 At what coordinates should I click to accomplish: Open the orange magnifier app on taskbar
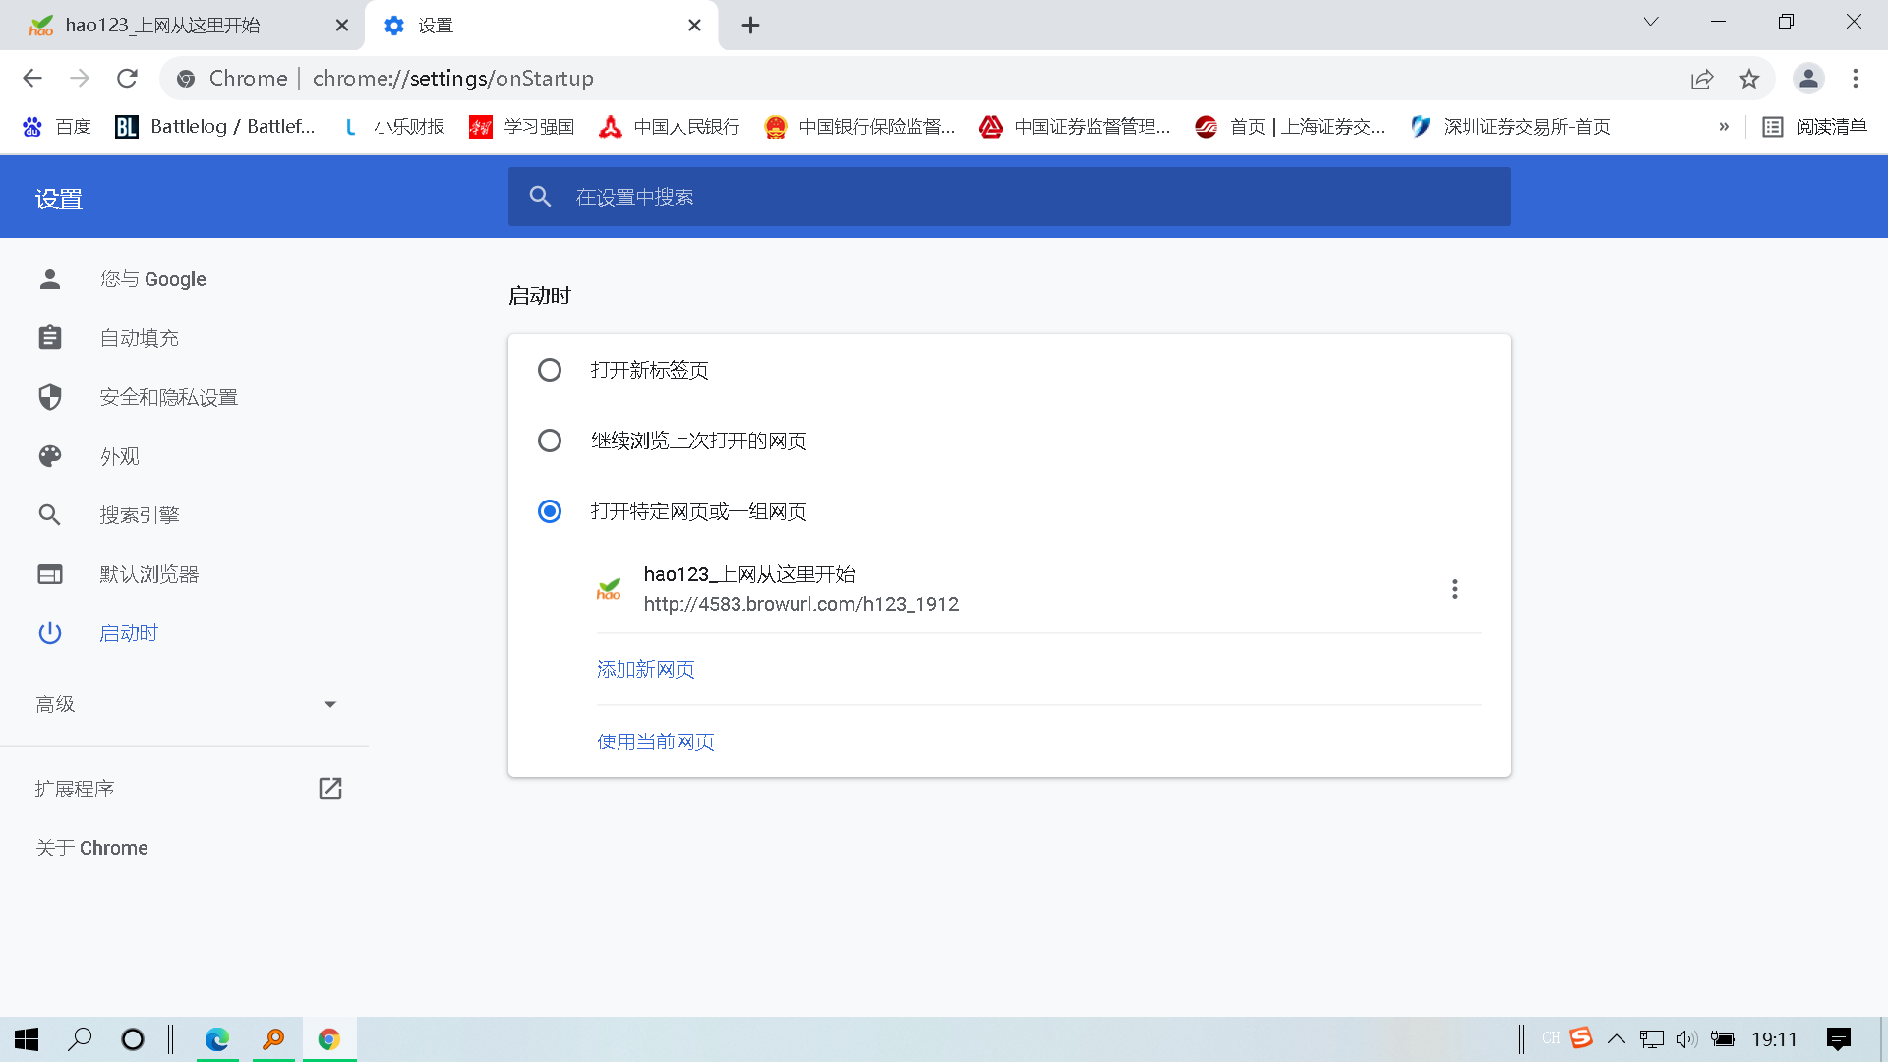click(x=273, y=1039)
